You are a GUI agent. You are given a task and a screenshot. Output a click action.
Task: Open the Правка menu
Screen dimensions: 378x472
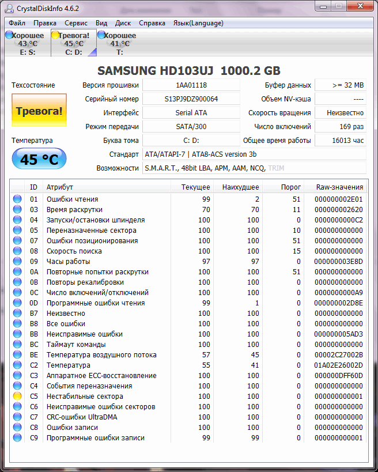(45, 23)
